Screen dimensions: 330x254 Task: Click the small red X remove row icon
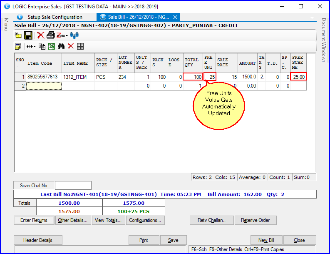pyautogui.click(x=71, y=46)
